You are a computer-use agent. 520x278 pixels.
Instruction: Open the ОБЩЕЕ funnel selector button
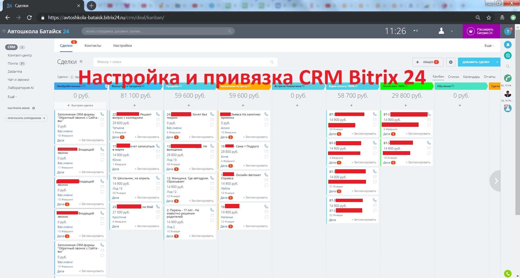(x=428, y=62)
